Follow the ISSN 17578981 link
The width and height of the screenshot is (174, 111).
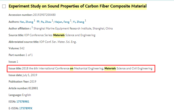23,102
